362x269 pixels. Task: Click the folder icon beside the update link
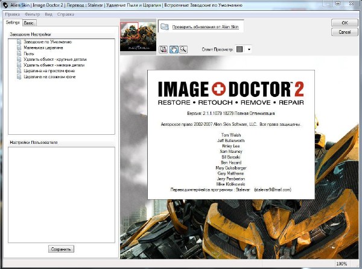[164, 27]
